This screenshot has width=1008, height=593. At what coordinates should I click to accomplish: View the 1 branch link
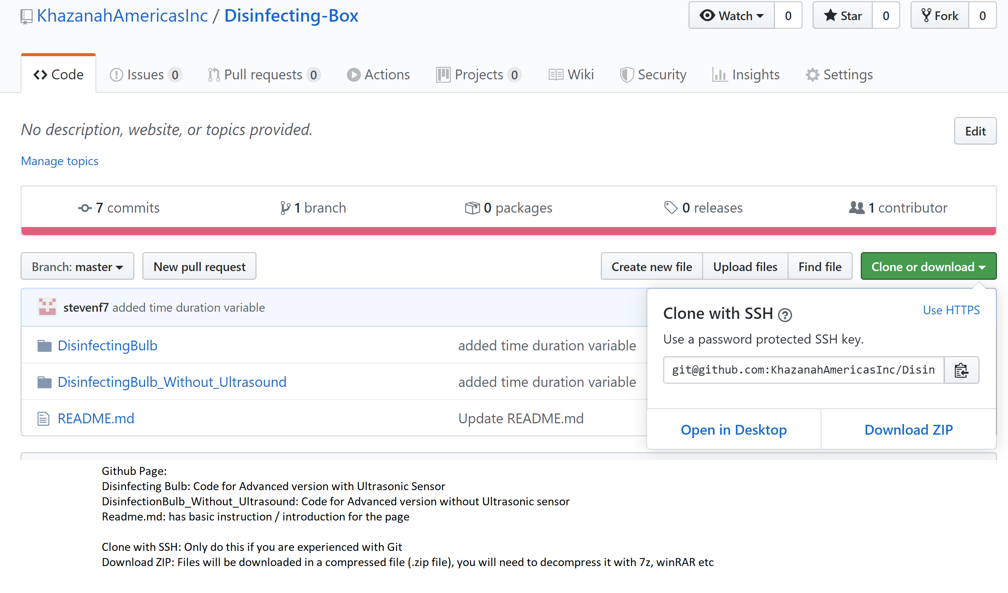[313, 208]
